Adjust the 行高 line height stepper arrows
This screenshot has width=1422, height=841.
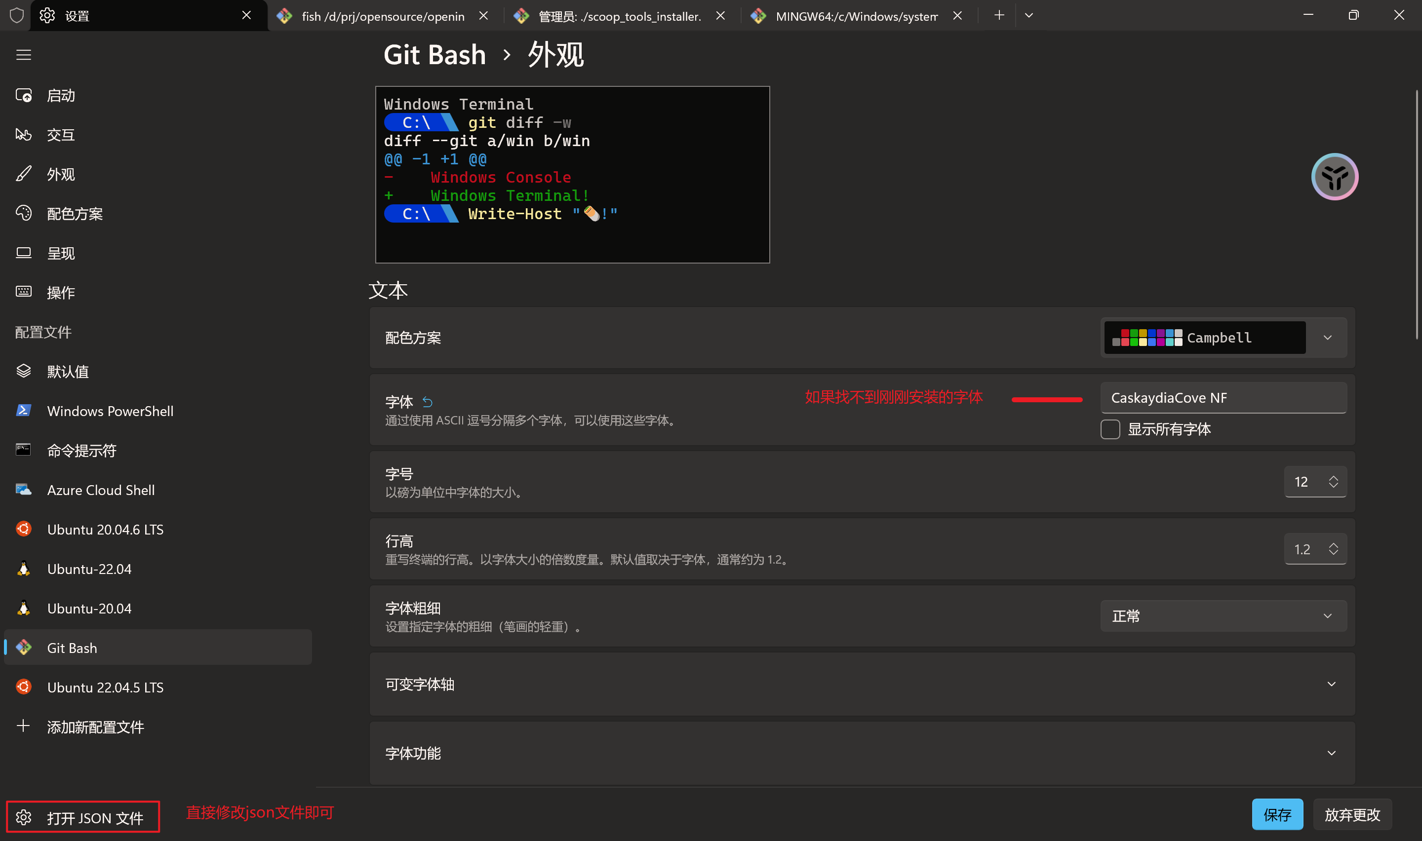point(1333,549)
